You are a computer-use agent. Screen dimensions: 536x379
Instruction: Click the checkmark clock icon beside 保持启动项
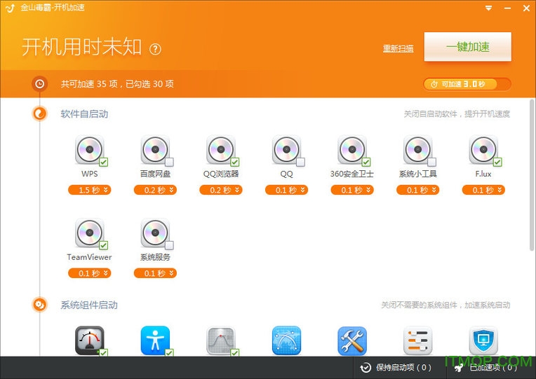(x=366, y=368)
